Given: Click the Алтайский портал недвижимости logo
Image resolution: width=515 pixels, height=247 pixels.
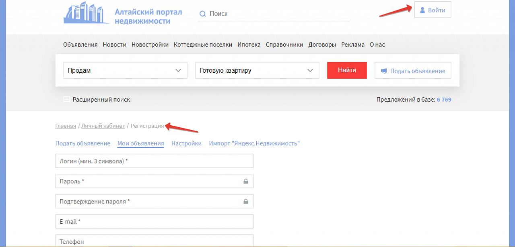Looking at the screenshot, I should point(123,14).
